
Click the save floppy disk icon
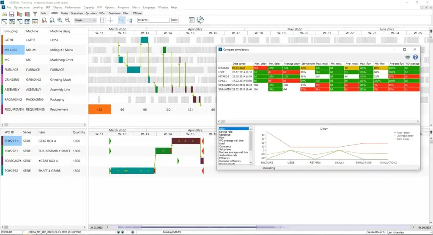(12, 14)
